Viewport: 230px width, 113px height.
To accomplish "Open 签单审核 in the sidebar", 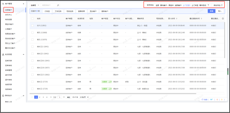I will click(8, 65).
